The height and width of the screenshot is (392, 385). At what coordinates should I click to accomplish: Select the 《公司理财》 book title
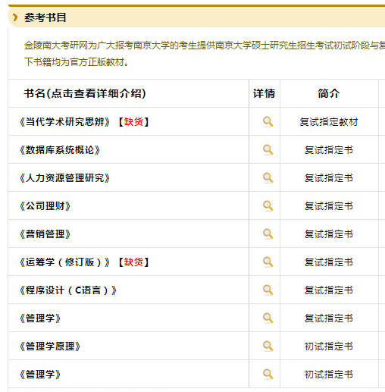click(45, 206)
